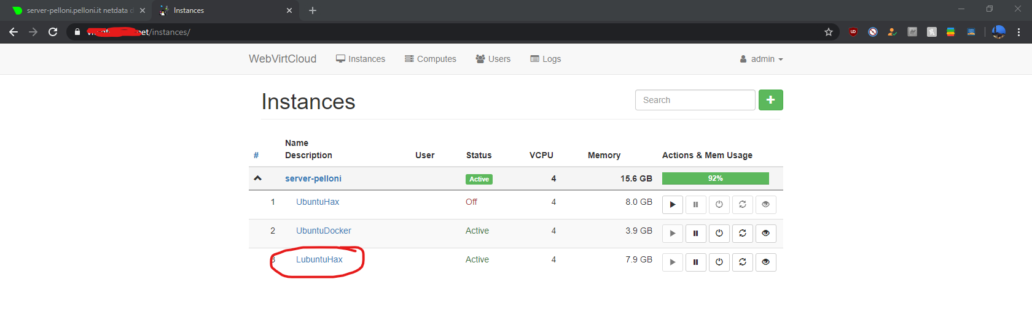Open UbuntuHax console via eye icon
1032x317 pixels.
(x=765, y=204)
